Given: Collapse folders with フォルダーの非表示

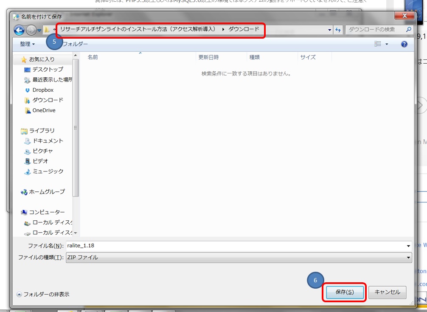Looking at the screenshot, I should click(43, 294).
